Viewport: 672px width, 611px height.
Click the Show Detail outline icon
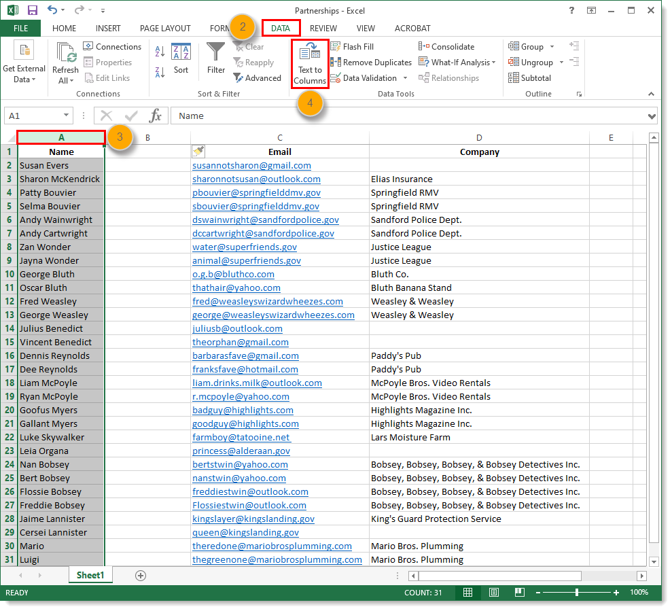tap(574, 46)
